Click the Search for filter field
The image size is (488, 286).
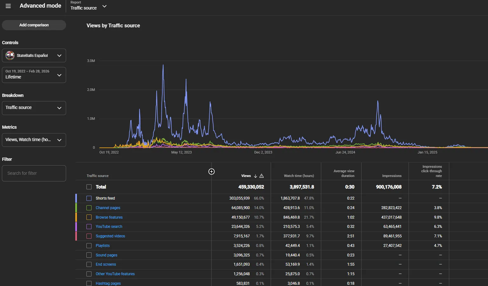click(x=34, y=173)
